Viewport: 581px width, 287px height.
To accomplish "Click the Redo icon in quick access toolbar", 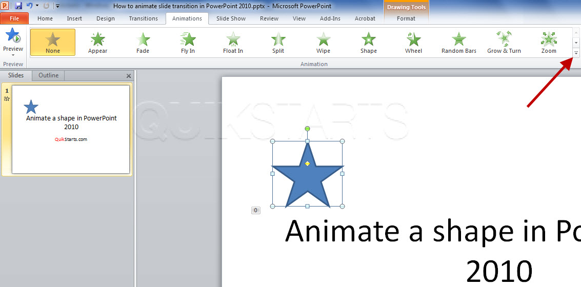I will 46,6.
